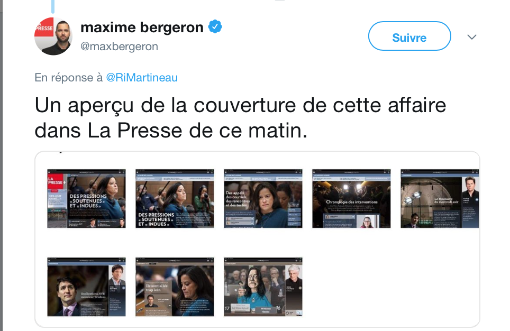Click empty area of the embedded image card
The width and height of the screenshot is (510, 331).
(x=390, y=286)
